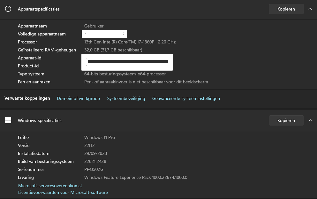Screen dimensions: 317x199
Task: Select the device name value 'Gebruiker'
Action: click(x=94, y=26)
